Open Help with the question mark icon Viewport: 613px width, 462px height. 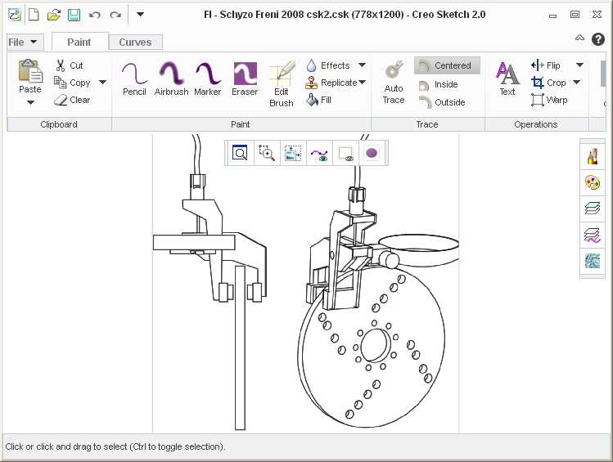click(598, 39)
